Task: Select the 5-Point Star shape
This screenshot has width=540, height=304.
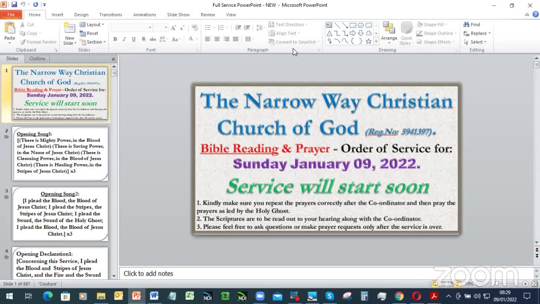Action: click(369, 41)
